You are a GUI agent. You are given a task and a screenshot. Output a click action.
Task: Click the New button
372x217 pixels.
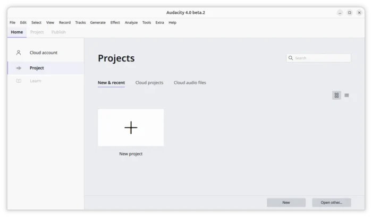point(286,203)
